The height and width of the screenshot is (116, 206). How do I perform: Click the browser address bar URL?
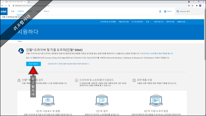coord(32,6)
